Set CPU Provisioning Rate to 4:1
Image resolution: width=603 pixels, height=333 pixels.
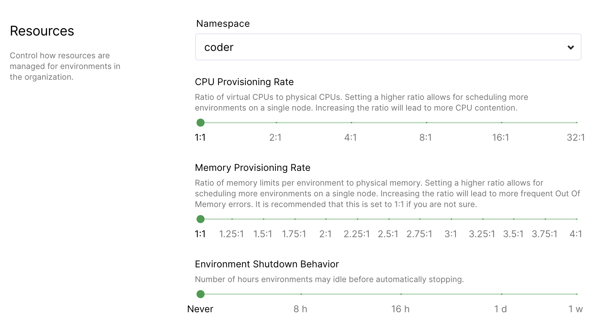pyautogui.click(x=351, y=123)
